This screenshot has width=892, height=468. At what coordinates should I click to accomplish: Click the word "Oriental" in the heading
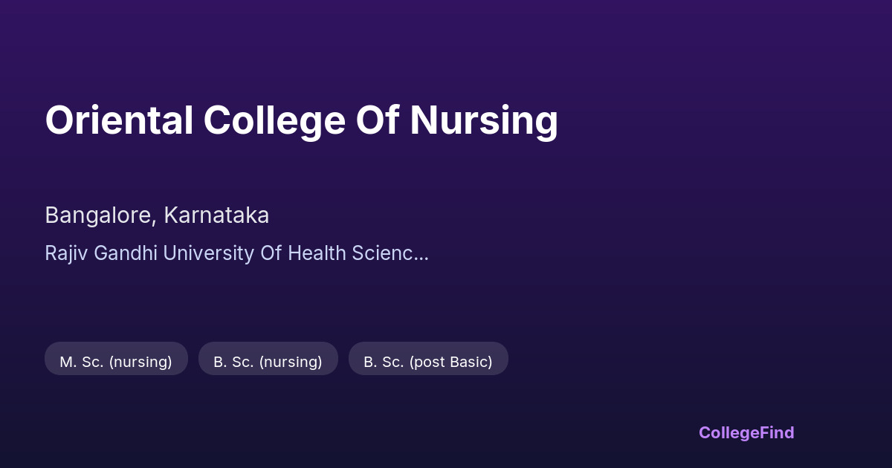pos(118,120)
